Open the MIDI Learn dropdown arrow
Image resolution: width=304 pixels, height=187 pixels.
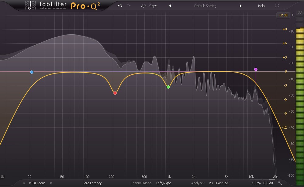51,183
